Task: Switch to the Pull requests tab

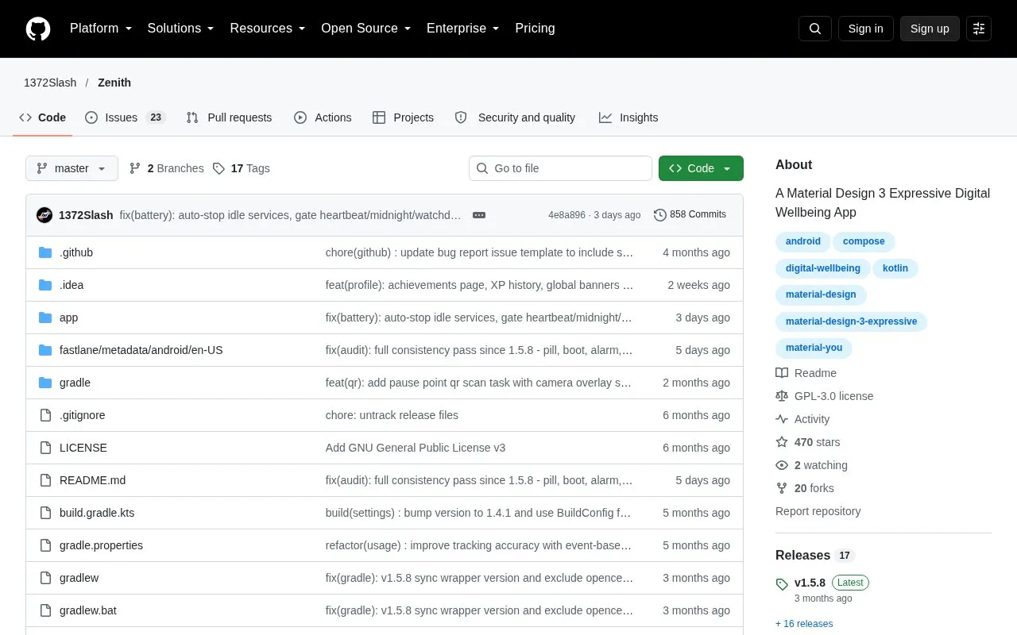Action: [229, 117]
